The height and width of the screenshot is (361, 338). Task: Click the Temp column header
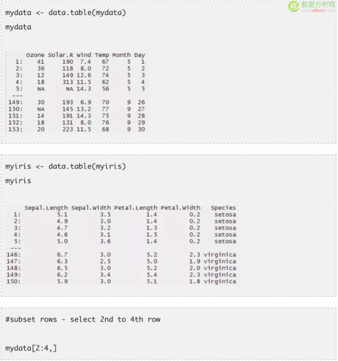[x=102, y=55]
